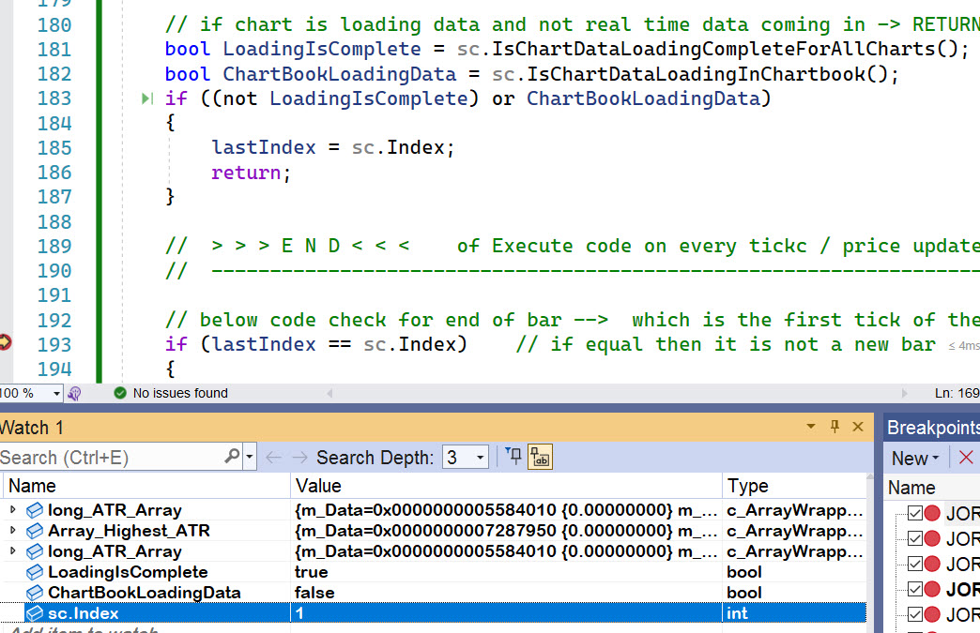
Task: Open the zoom level 100% dropdown
Action: [56, 393]
